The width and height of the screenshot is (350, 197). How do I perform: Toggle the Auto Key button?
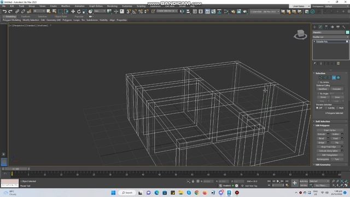coord(304,181)
